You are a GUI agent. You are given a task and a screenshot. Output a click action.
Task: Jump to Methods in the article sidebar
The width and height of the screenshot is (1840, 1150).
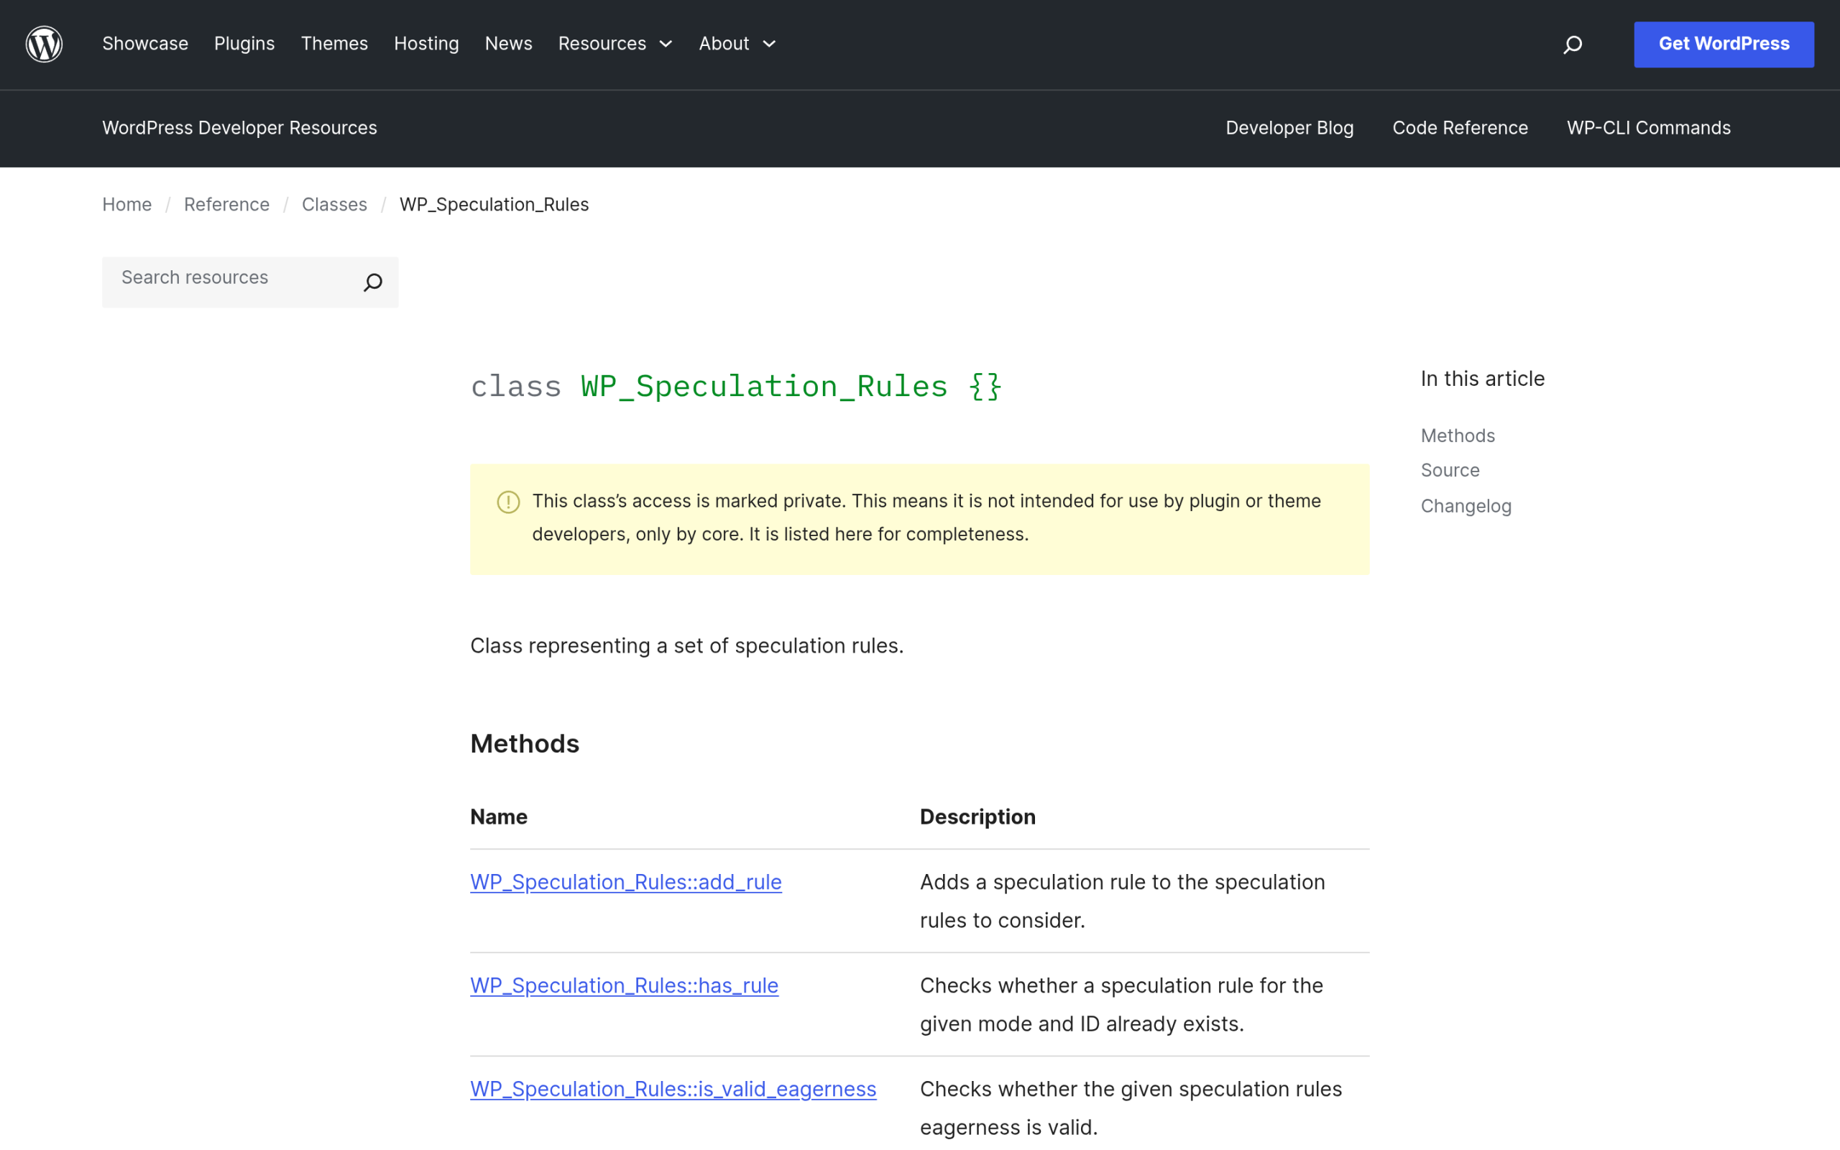[x=1458, y=436]
